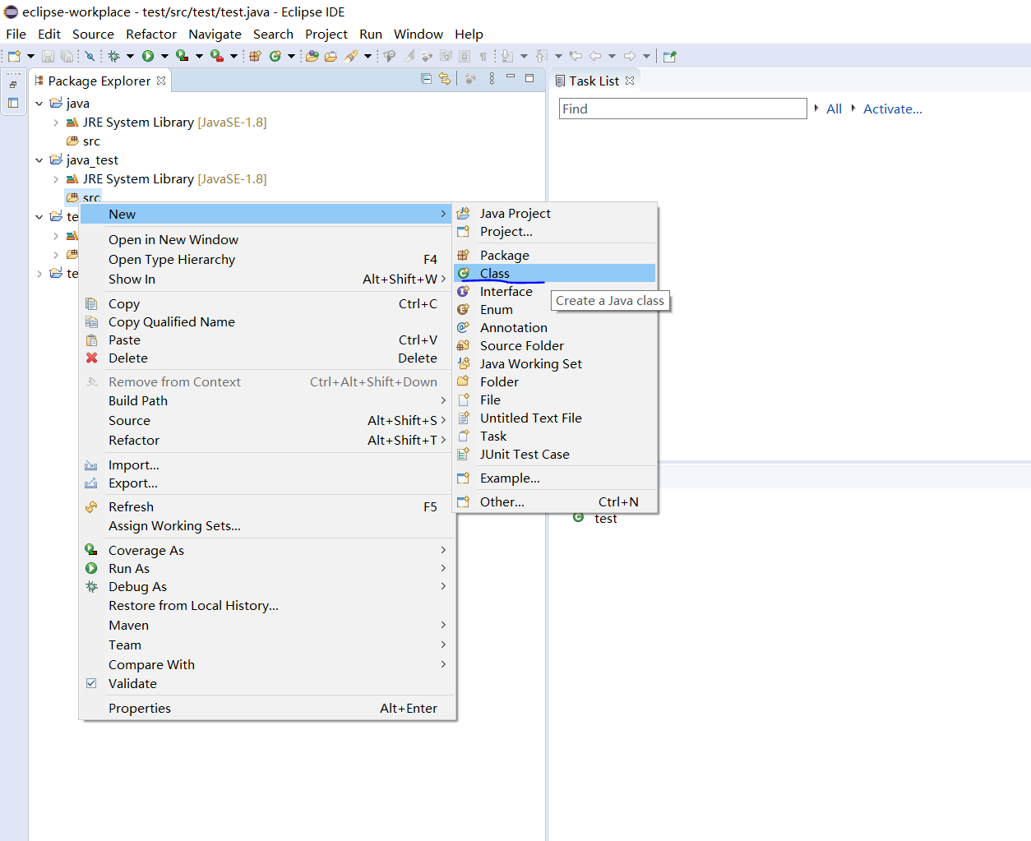Click the External Tools run icon
The image size is (1031, 841).
click(x=216, y=56)
